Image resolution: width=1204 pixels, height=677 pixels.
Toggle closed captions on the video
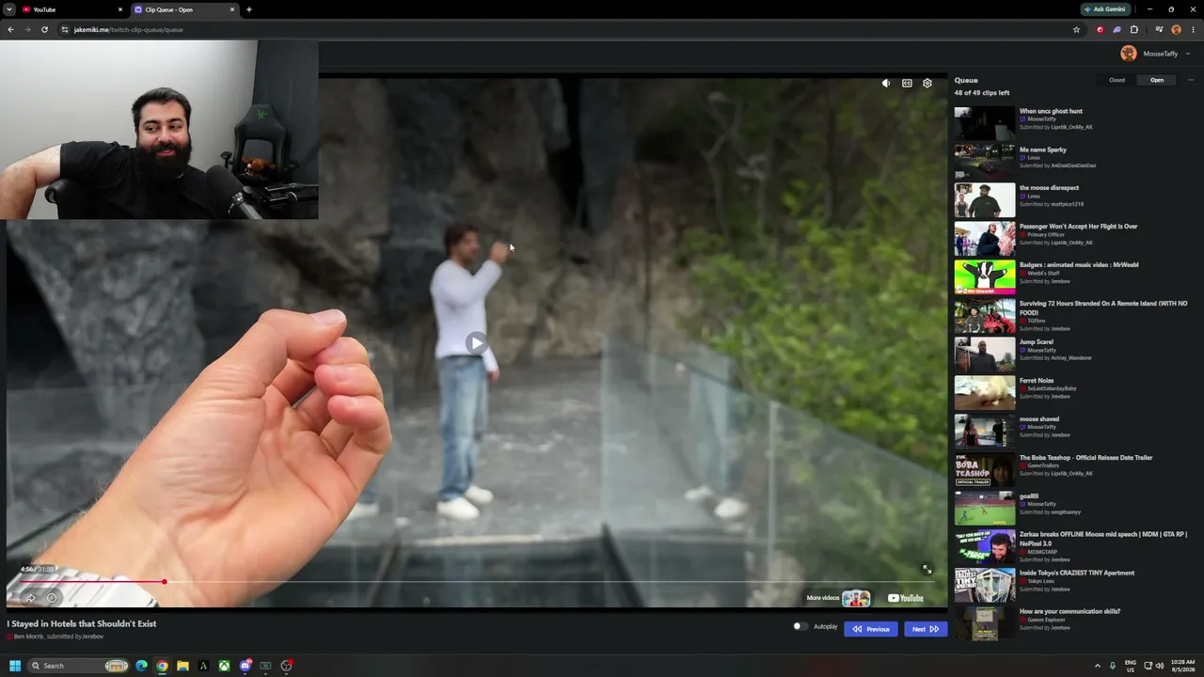pos(907,83)
